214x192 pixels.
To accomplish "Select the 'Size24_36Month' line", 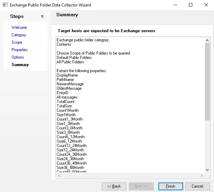I will tap(70, 159).
